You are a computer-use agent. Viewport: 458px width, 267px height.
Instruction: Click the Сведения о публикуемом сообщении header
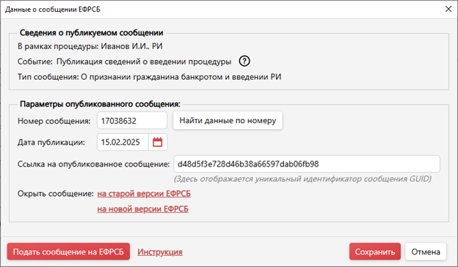(92, 33)
